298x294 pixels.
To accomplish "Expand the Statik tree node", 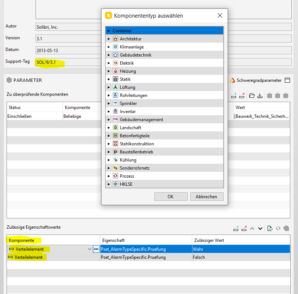I will 109,79.
